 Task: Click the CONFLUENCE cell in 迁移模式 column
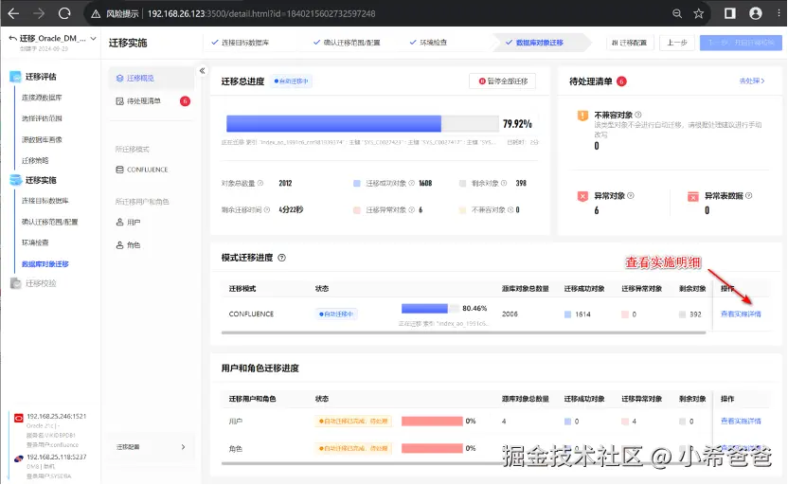click(x=251, y=314)
